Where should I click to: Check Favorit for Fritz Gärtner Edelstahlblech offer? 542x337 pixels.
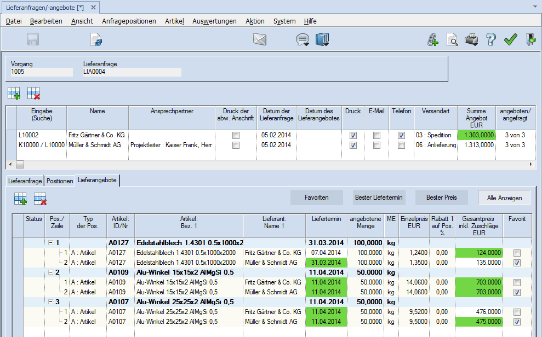click(x=517, y=253)
